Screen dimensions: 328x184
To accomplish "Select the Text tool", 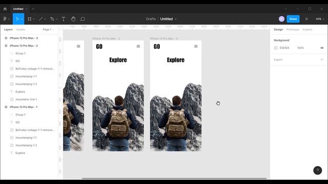I will (x=64, y=19).
